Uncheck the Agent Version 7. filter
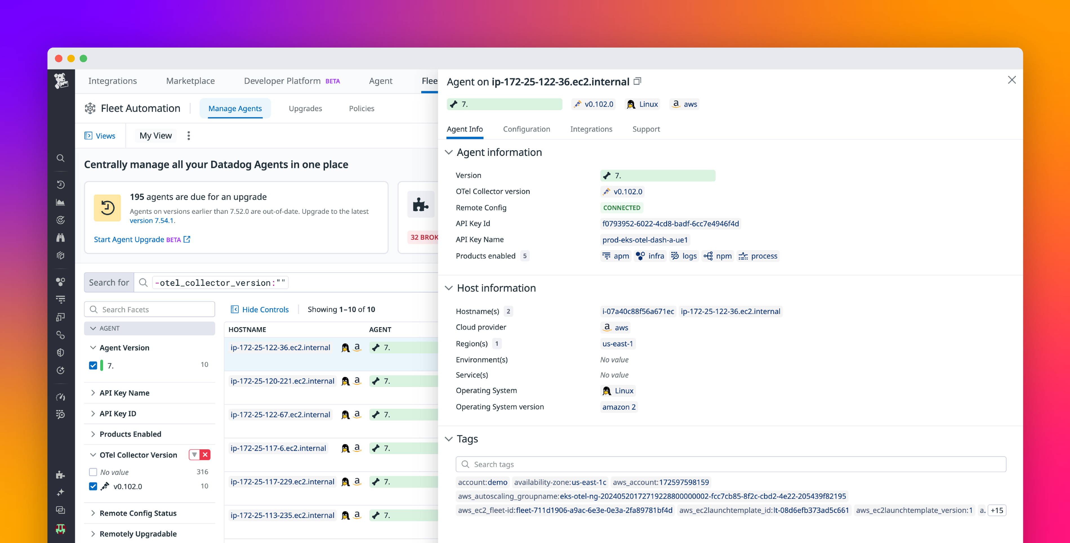Screen dimensions: 1070x543 (x=93, y=365)
